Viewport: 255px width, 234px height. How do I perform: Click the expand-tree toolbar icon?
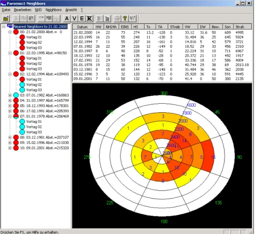click(x=100, y=19)
